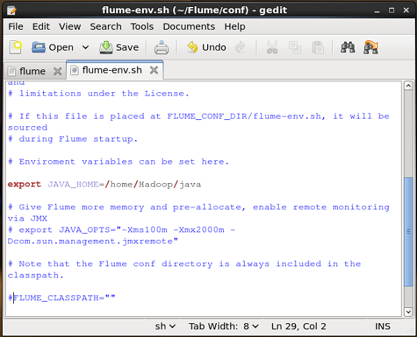Click the Redo arrow icon
The width and height of the screenshot is (417, 337).
point(240,47)
